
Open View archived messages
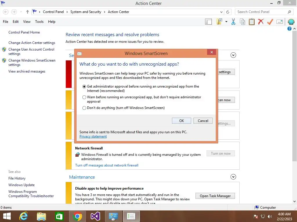[x=27, y=71]
